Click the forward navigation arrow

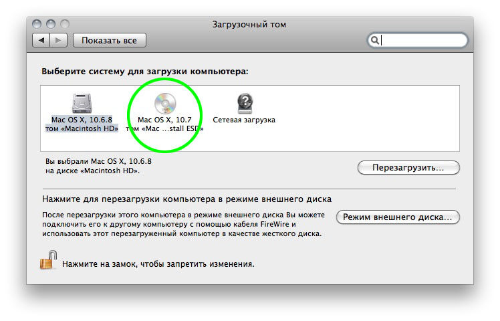58,40
